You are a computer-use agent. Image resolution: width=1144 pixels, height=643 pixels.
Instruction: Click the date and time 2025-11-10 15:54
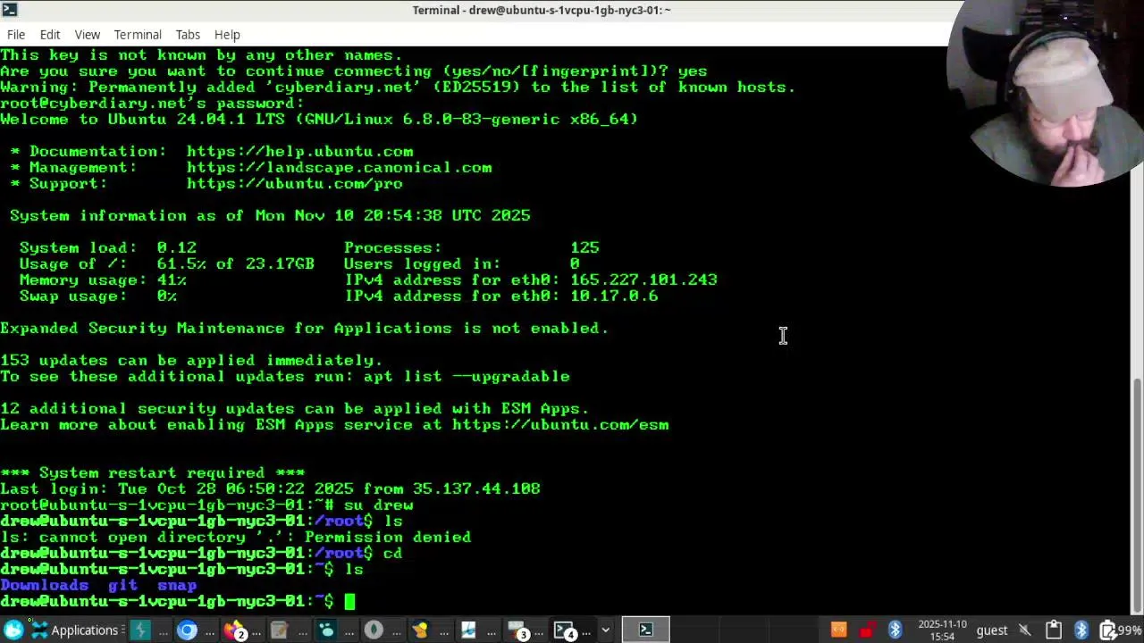pyautogui.click(x=943, y=630)
